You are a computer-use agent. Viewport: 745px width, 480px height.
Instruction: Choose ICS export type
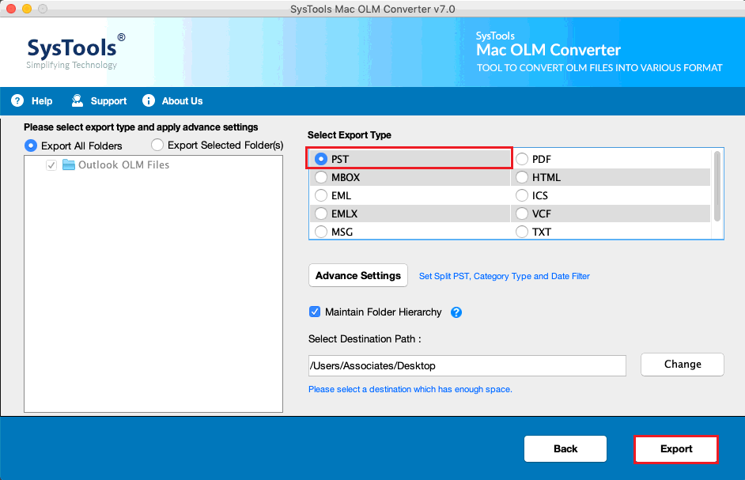coord(522,195)
